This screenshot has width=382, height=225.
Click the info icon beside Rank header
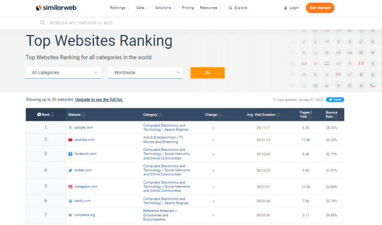tap(52, 115)
